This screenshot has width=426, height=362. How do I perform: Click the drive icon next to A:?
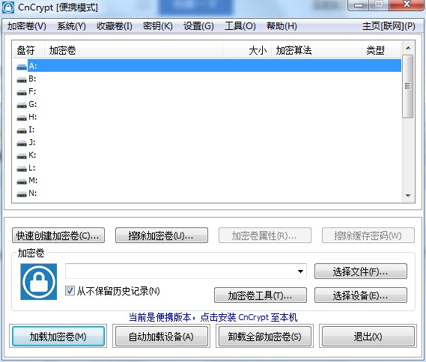click(22, 67)
